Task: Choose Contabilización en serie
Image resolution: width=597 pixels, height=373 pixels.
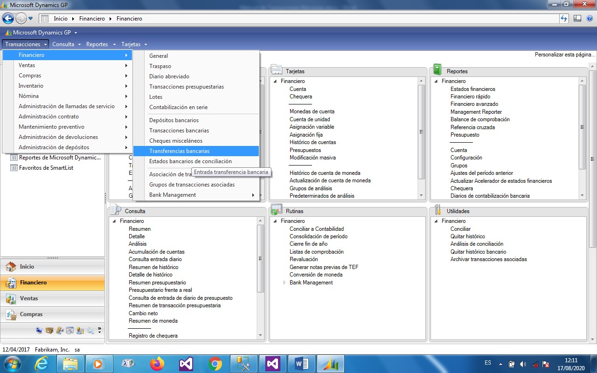Action: click(196, 107)
